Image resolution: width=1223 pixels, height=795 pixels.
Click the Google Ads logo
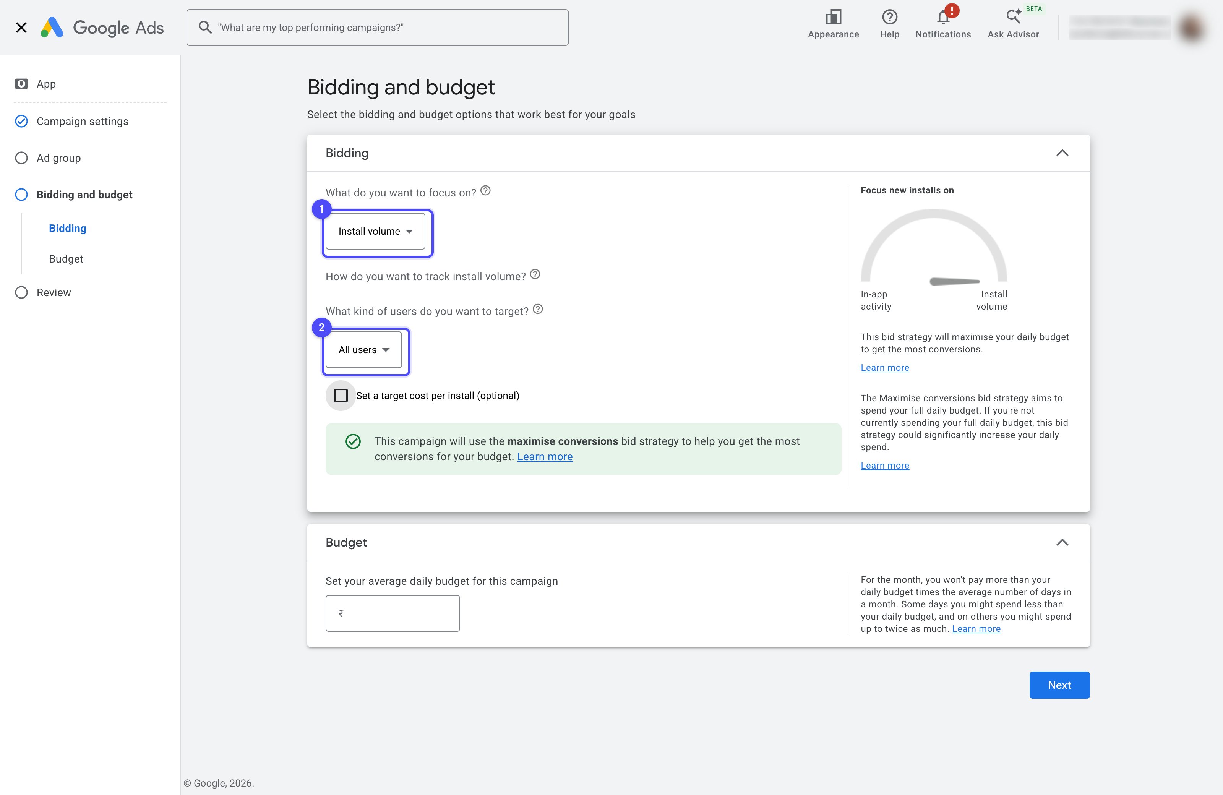tap(102, 27)
